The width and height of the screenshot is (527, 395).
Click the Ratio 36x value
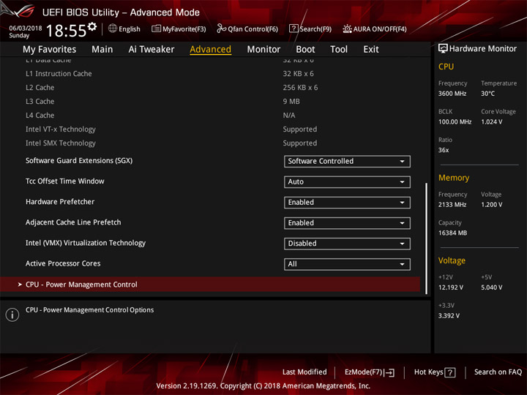pos(444,150)
